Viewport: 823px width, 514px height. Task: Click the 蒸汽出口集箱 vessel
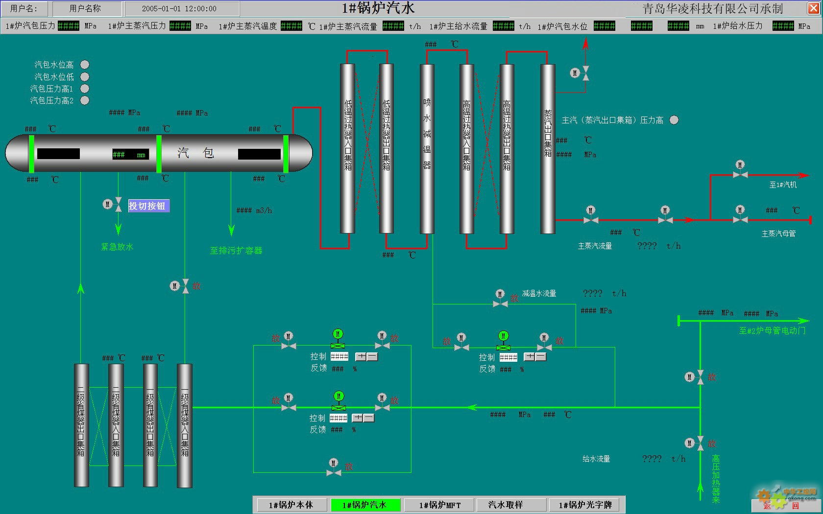click(x=548, y=148)
